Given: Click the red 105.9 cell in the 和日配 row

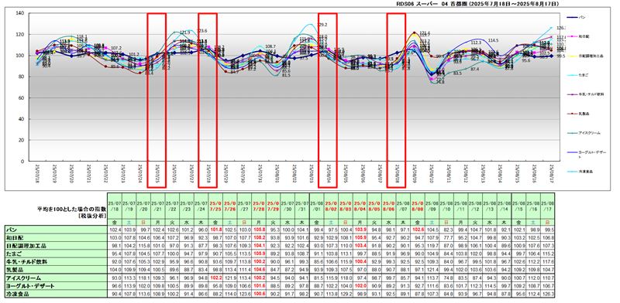Looking at the screenshot, I should coord(360,237).
